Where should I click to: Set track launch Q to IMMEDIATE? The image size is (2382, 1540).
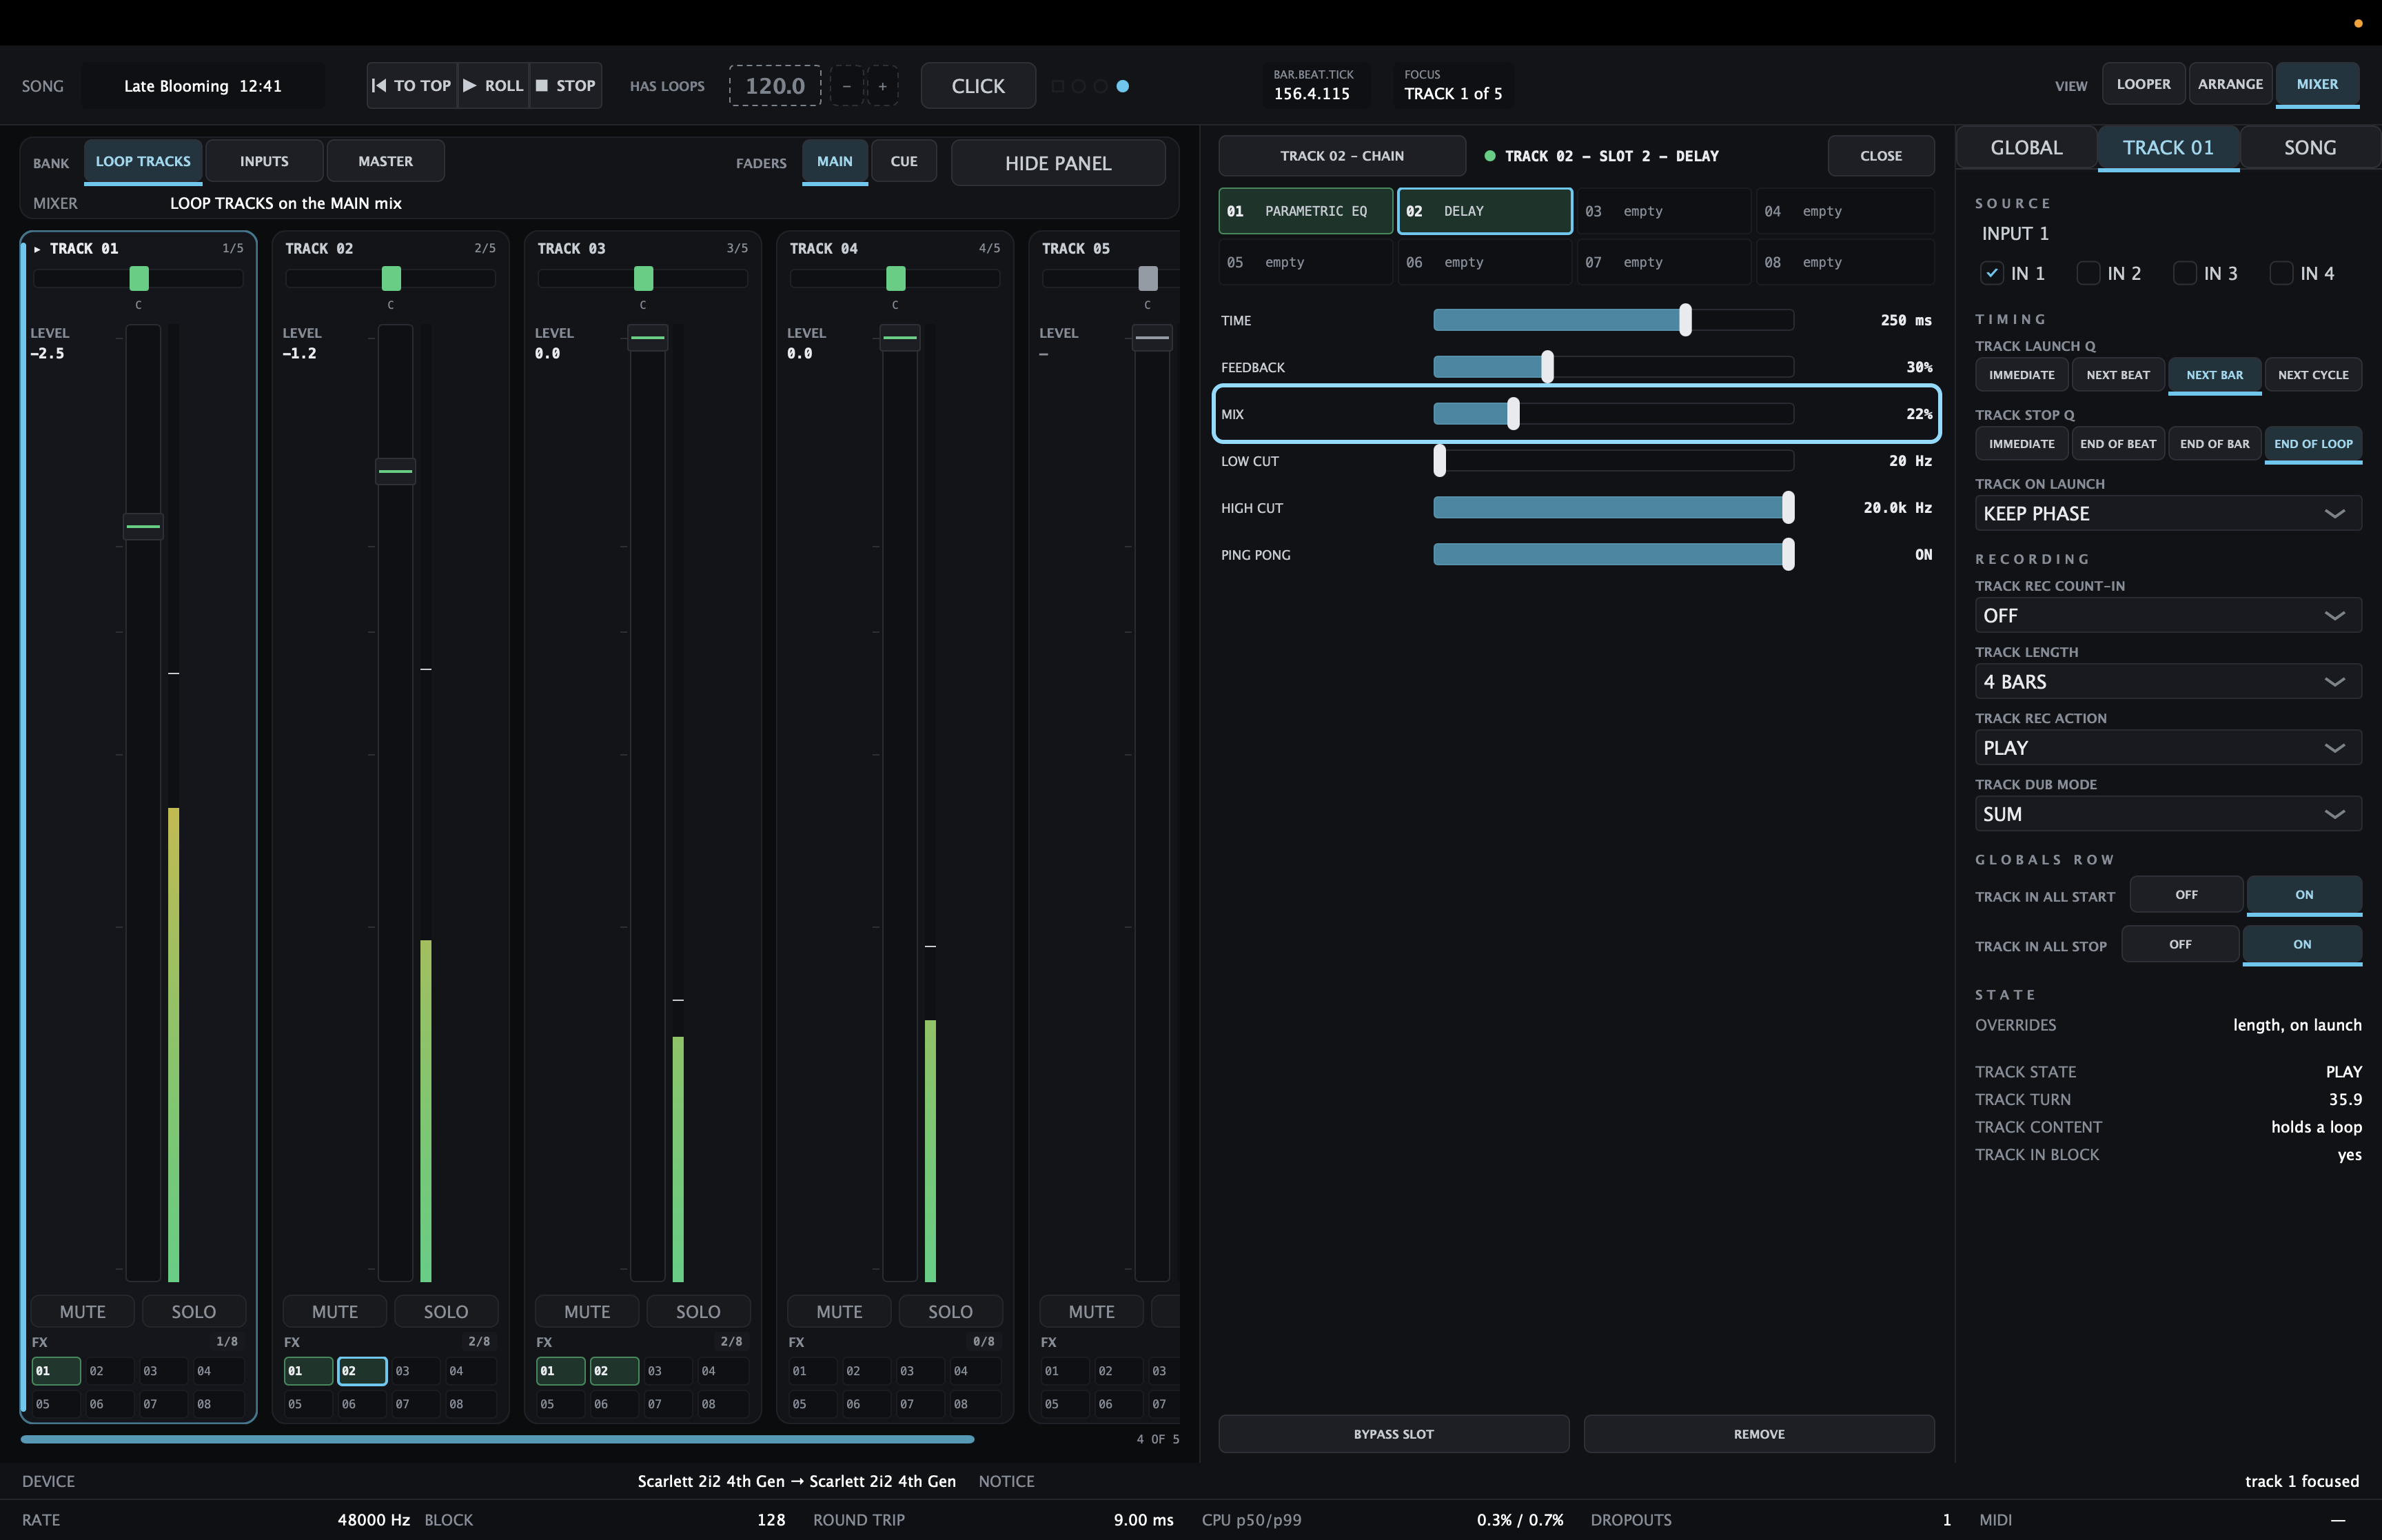(2021, 375)
